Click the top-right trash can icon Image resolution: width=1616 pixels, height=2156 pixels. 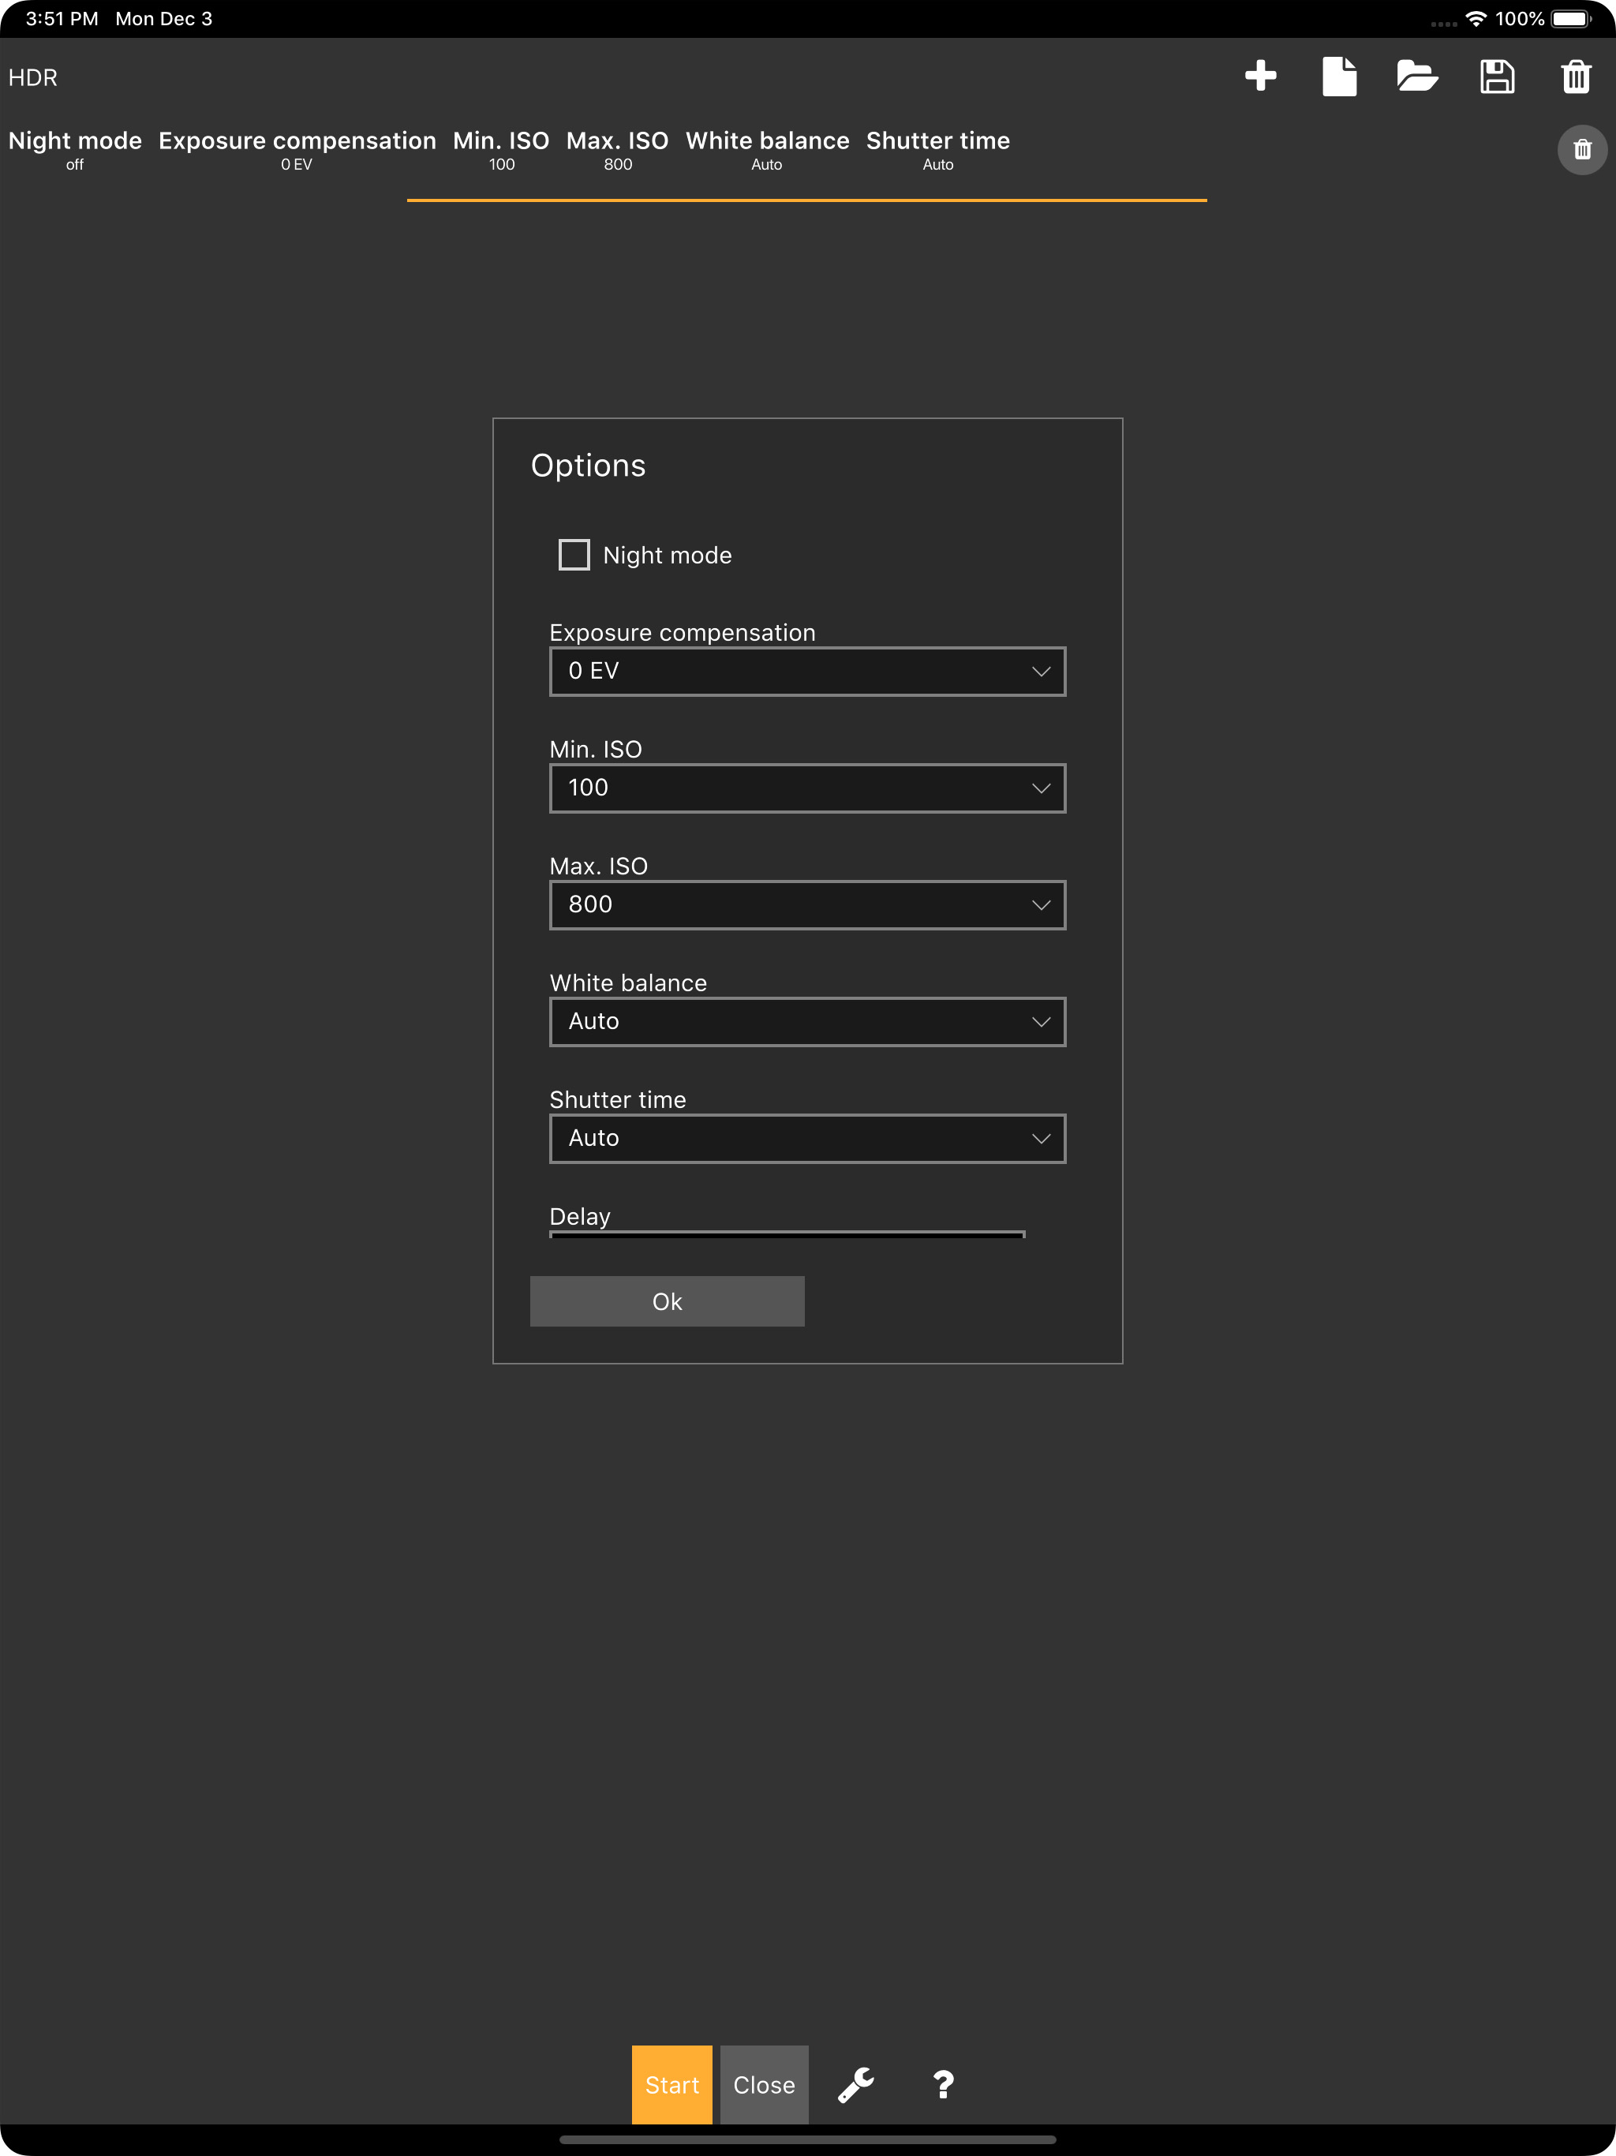pyautogui.click(x=1576, y=76)
